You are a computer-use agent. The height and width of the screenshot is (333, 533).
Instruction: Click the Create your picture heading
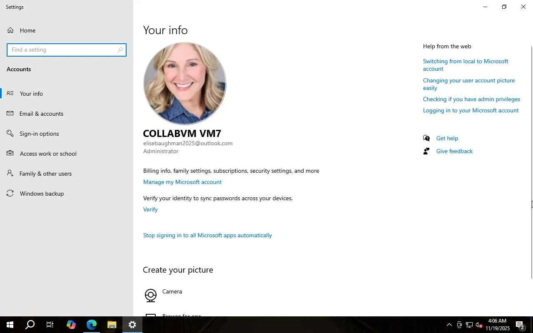178,270
